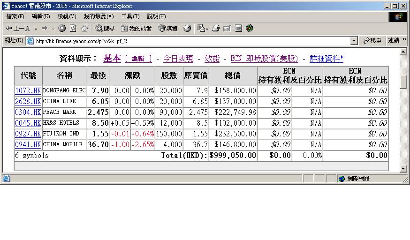Viewport: 410px width, 240px height.
Task: Go back with the 上一頁 button
Action: 18,28
